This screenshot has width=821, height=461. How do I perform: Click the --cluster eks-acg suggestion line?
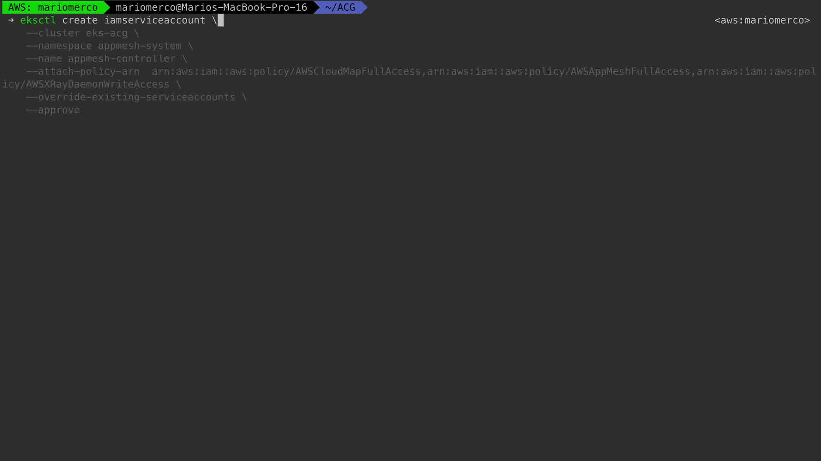83,33
